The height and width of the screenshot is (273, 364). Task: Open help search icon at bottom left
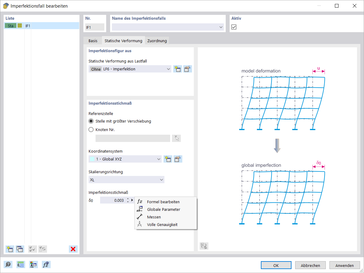(x=8, y=265)
